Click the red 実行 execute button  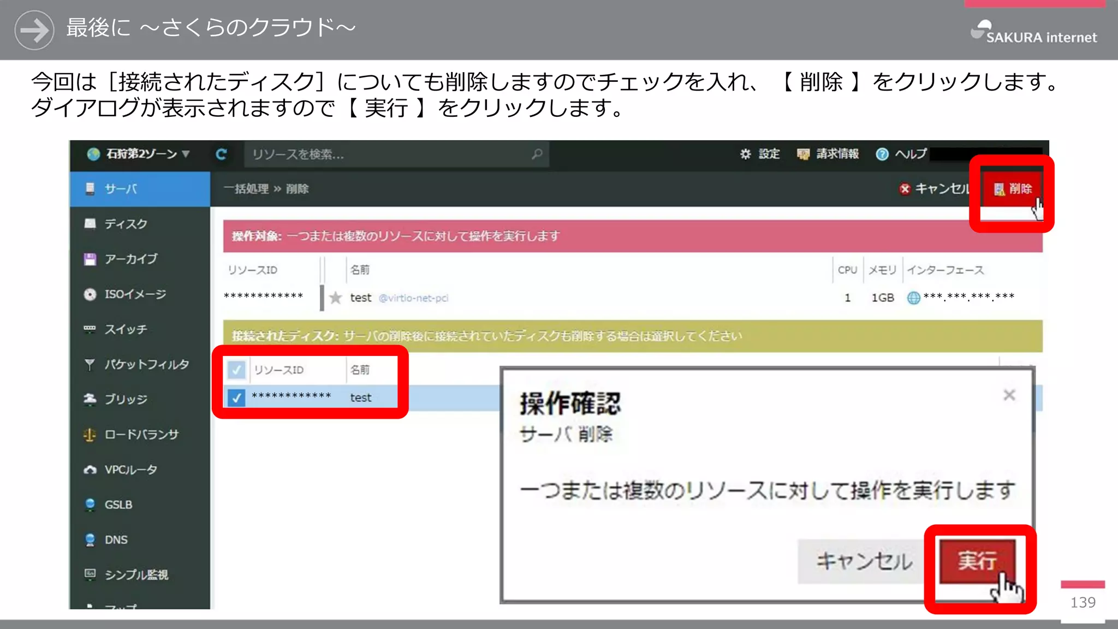(x=977, y=561)
